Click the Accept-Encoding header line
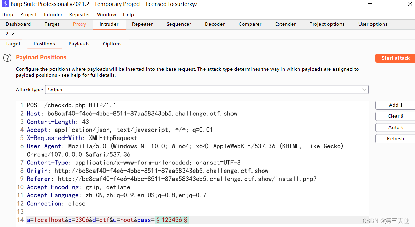 pyautogui.click(x=79, y=187)
